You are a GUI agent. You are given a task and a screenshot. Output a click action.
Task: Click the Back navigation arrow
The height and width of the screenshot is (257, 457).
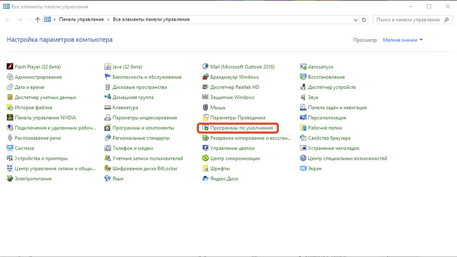[8, 19]
